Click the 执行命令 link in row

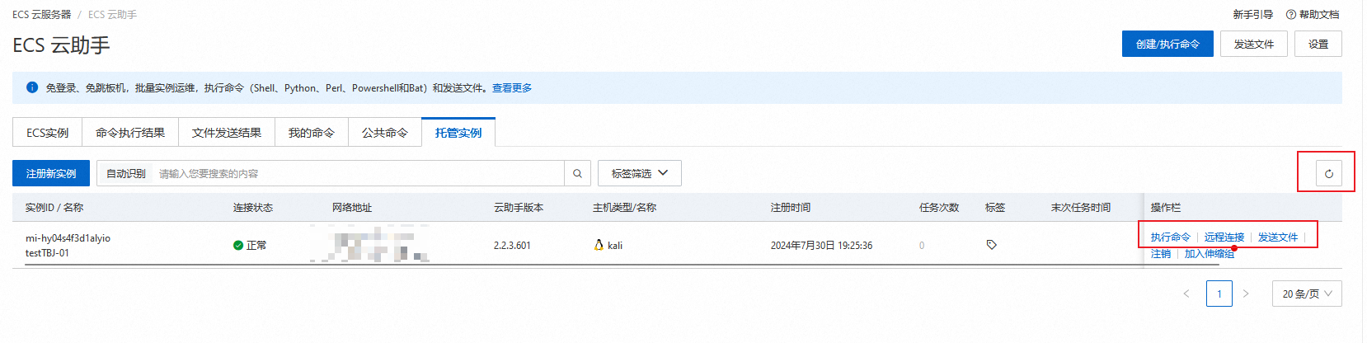(x=1171, y=237)
